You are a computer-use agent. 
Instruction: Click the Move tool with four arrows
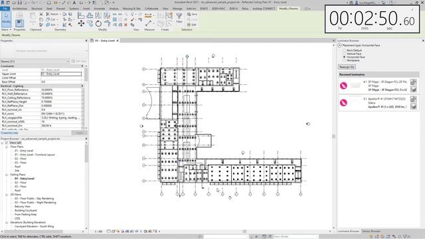(x=81, y=24)
